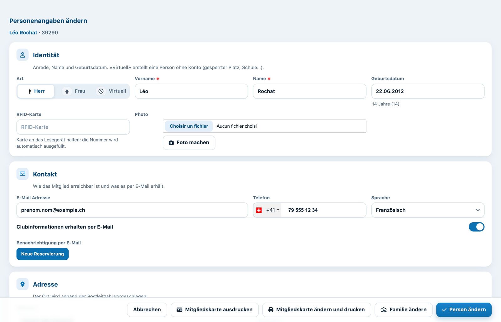Viewport: 501px width, 322px height.
Task: Toggle the Neue Reservierung notification chip
Action: click(43, 254)
